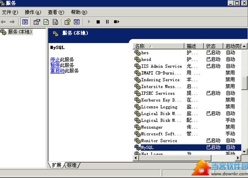This screenshot has height=178, width=248.
Task: Click the Messenger service gear icon
Action: click(x=137, y=127)
